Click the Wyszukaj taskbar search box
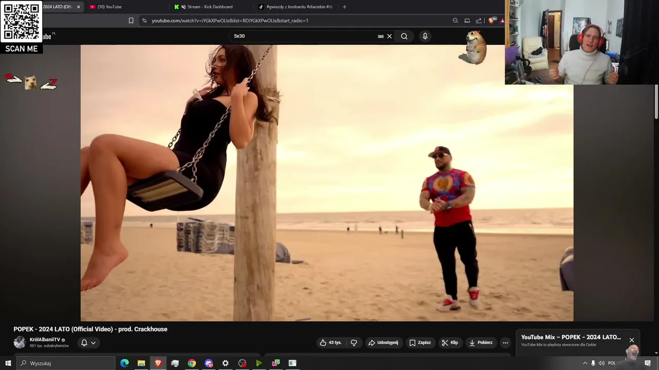Viewport: 659px width, 370px height. click(x=66, y=363)
